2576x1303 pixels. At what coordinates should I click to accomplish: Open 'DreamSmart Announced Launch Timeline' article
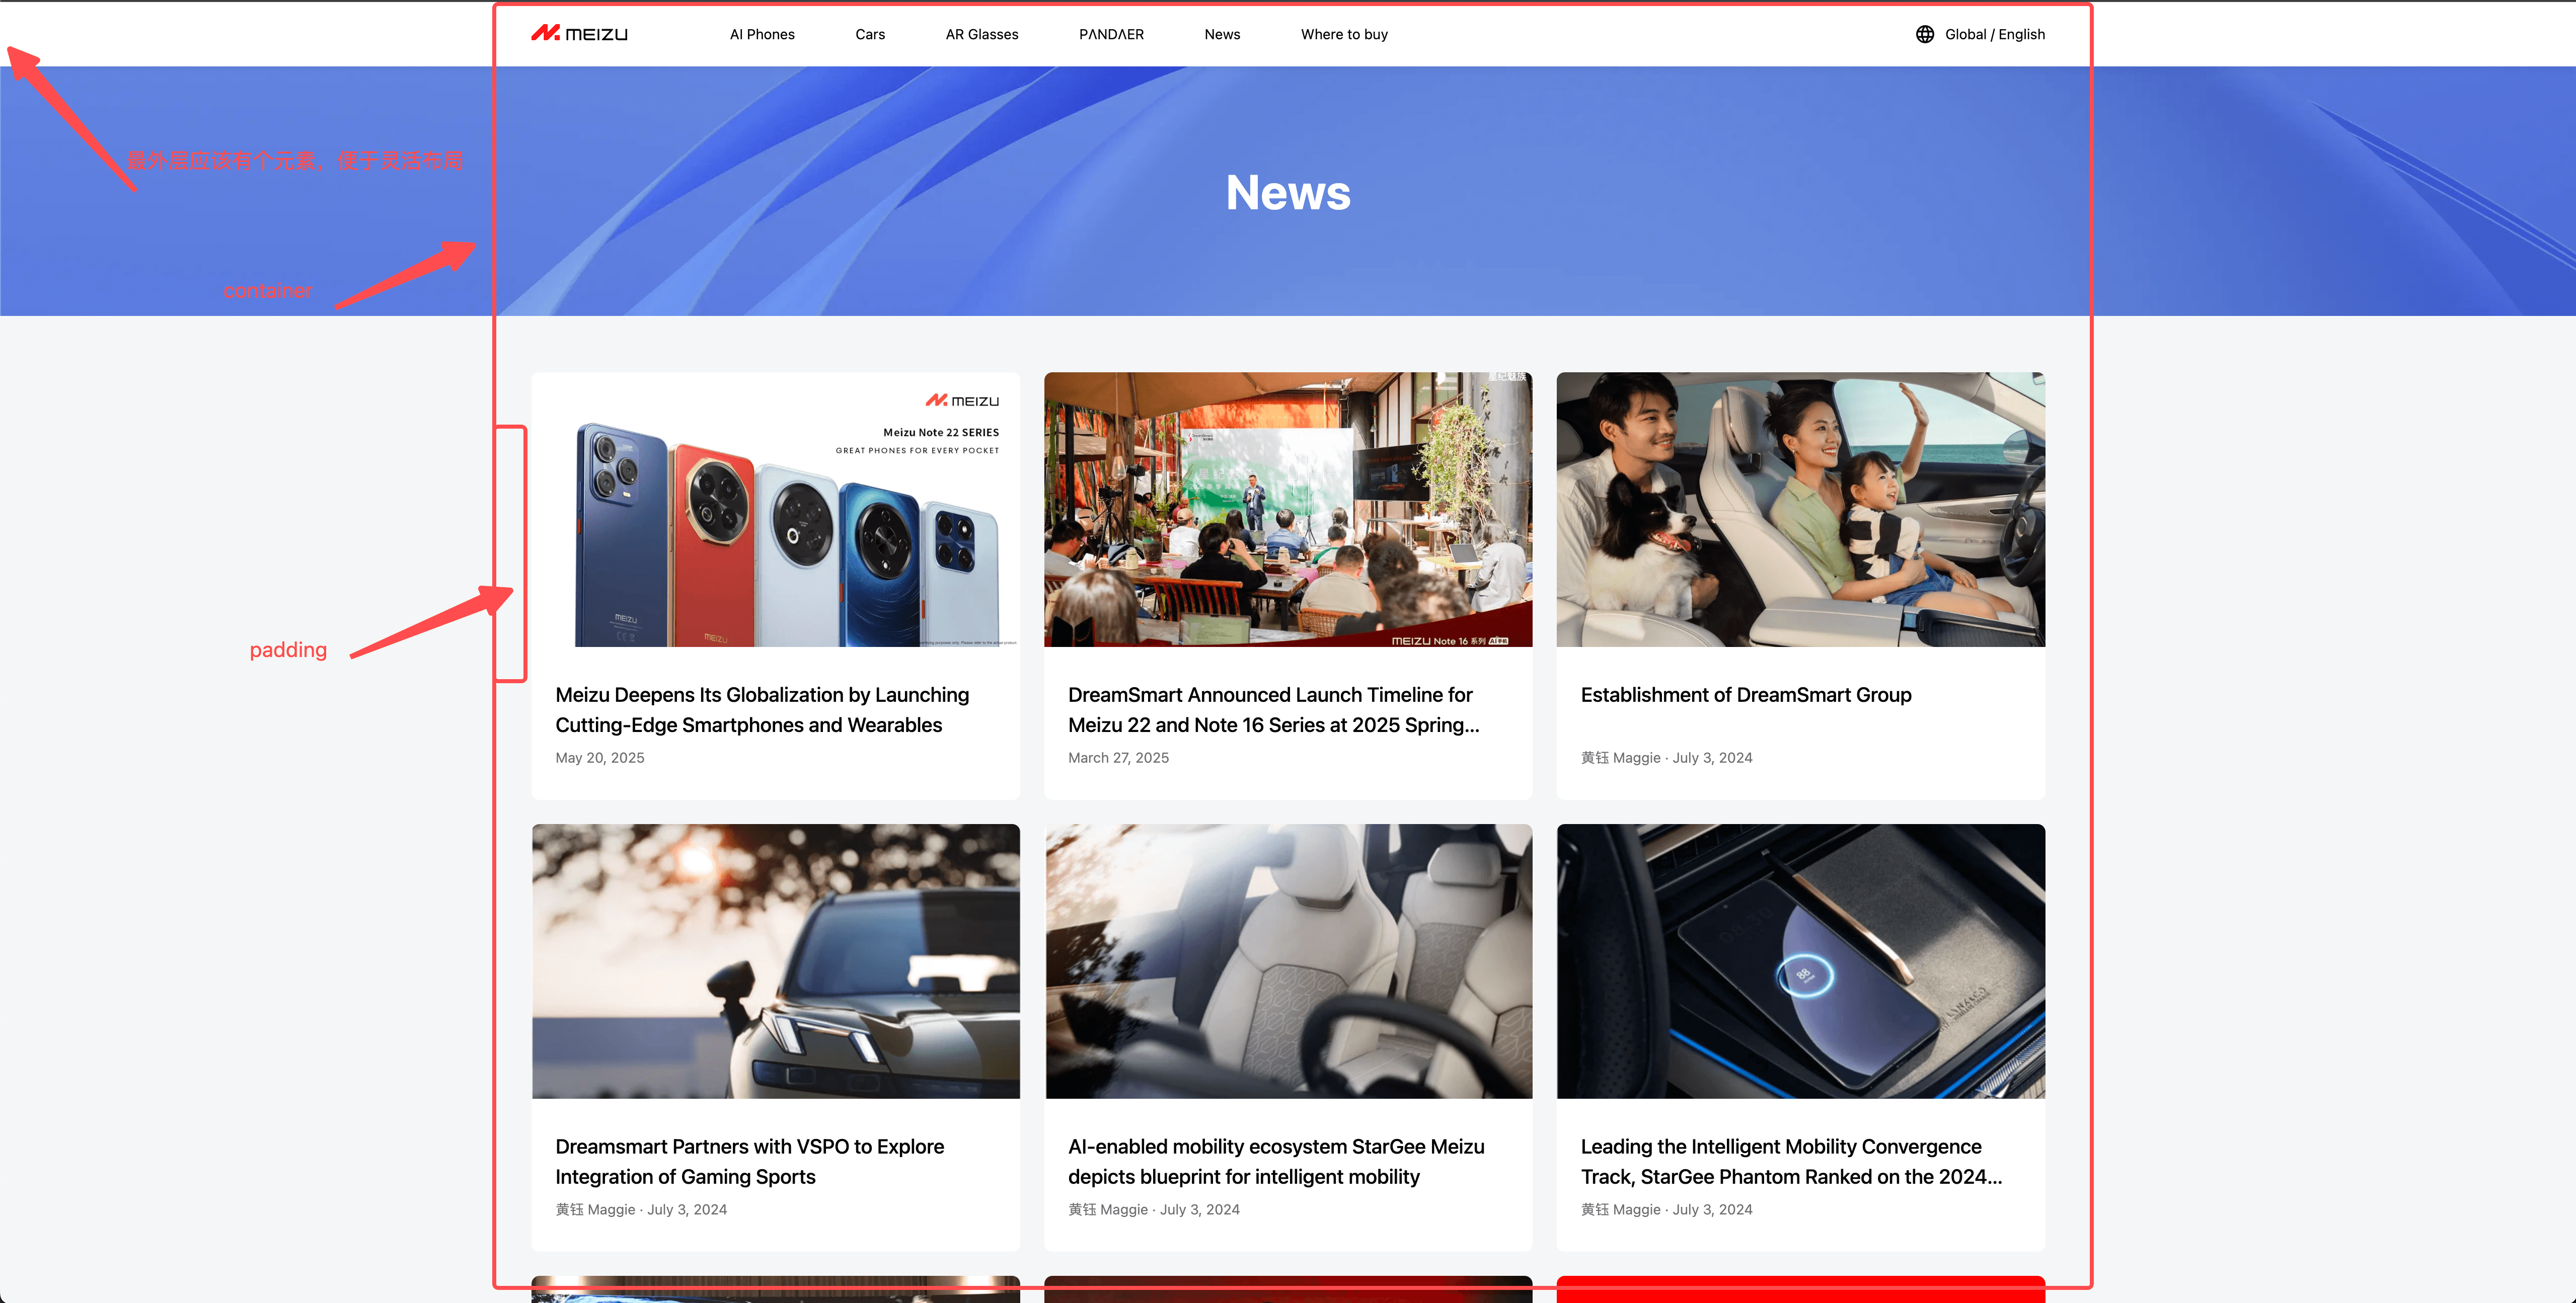pos(1273,709)
